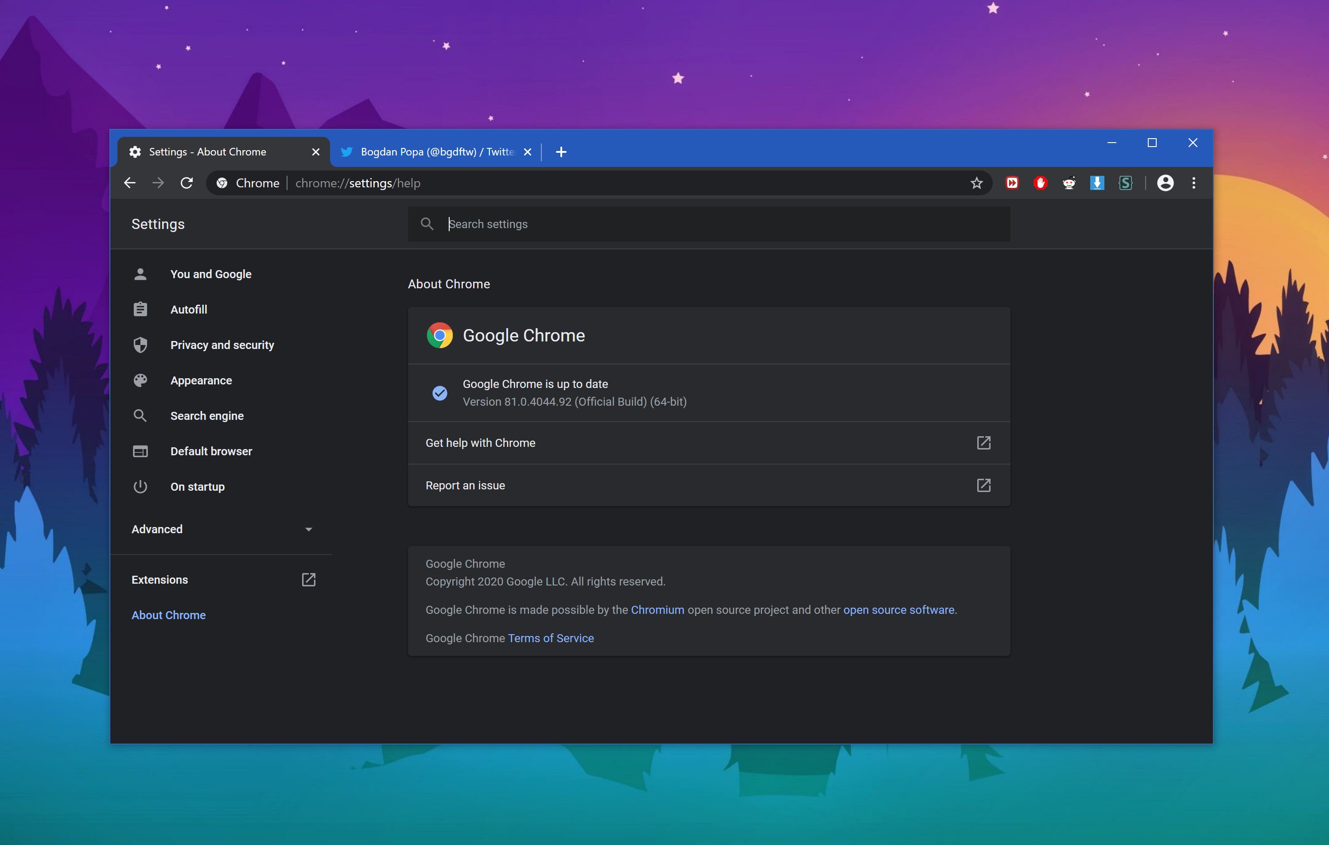Open the Terms of Service link
This screenshot has height=845, width=1329.
(550, 638)
